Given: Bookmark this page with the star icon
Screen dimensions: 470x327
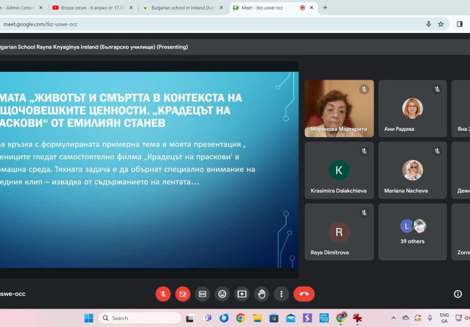Looking at the screenshot, I should point(440,24).
